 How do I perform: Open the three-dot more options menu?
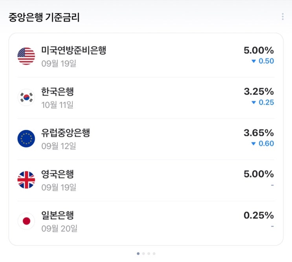coord(283,16)
